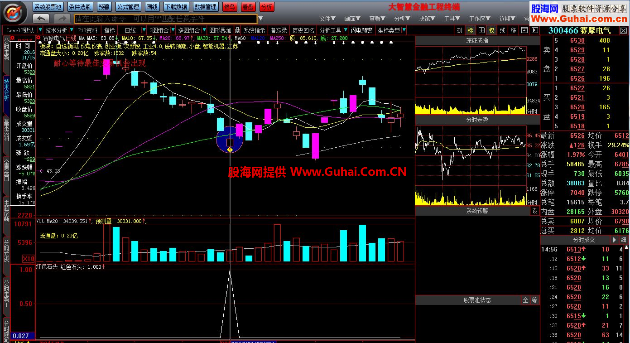The width and height of the screenshot is (630, 343).
Task: Switch to the 基本资料 side tab
Action: pyautogui.click(x=6, y=130)
